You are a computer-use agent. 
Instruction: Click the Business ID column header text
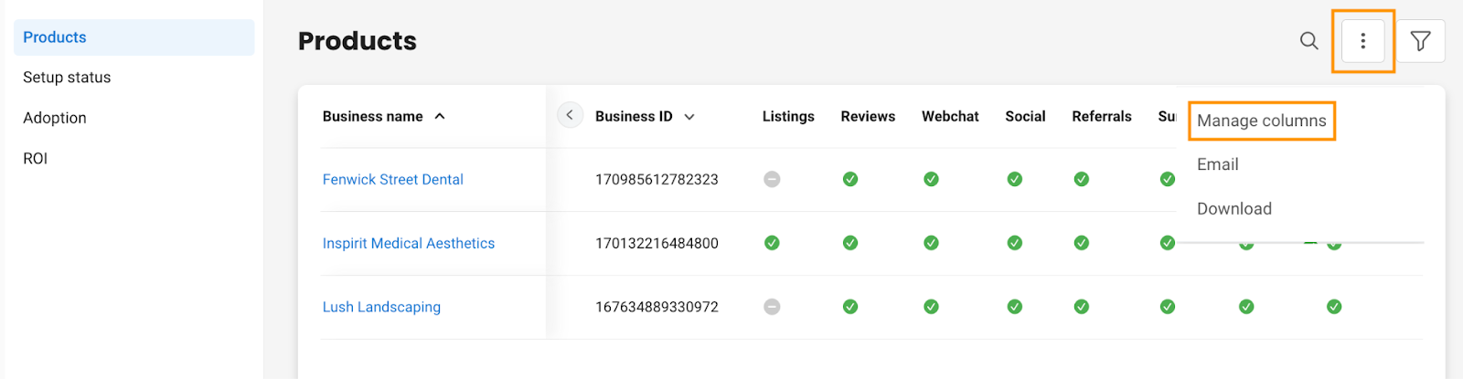(x=634, y=116)
